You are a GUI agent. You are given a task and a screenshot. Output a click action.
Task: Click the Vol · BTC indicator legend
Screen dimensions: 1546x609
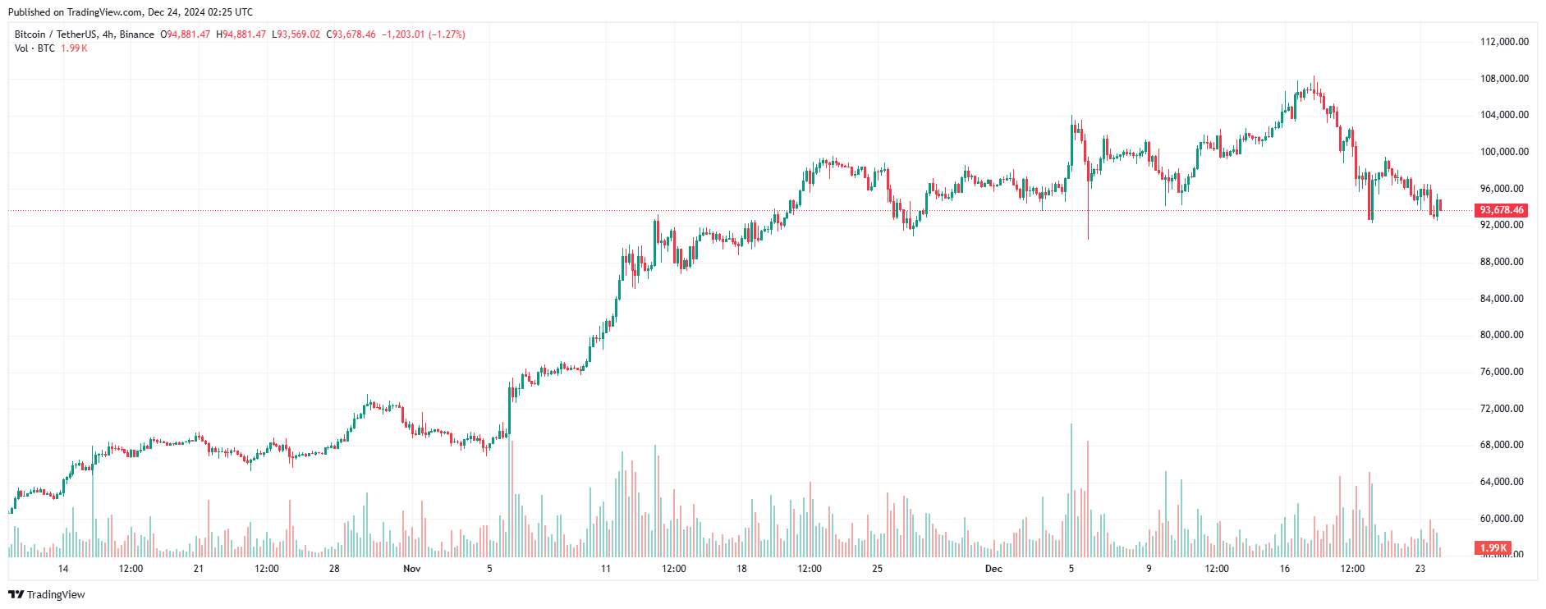pyautogui.click(x=34, y=48)
